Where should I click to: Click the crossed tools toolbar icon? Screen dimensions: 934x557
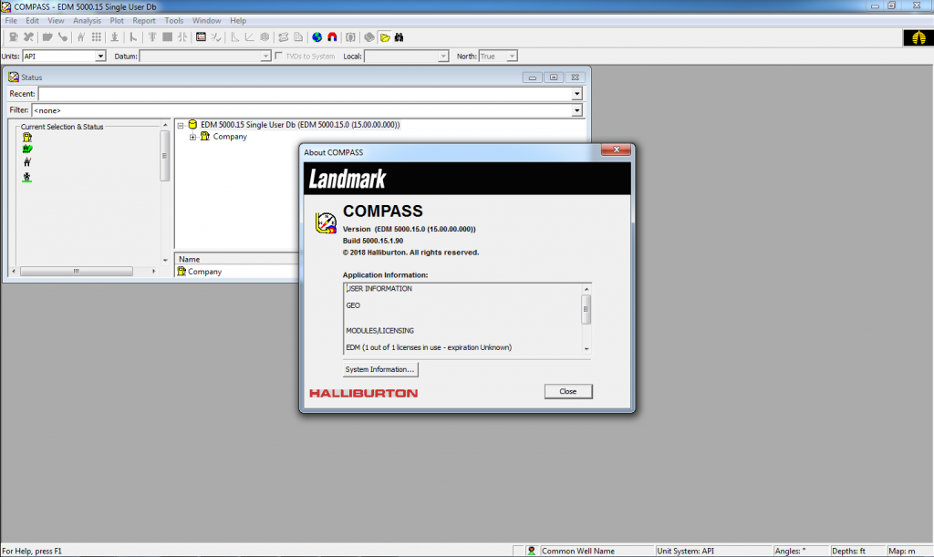[28, 37]
